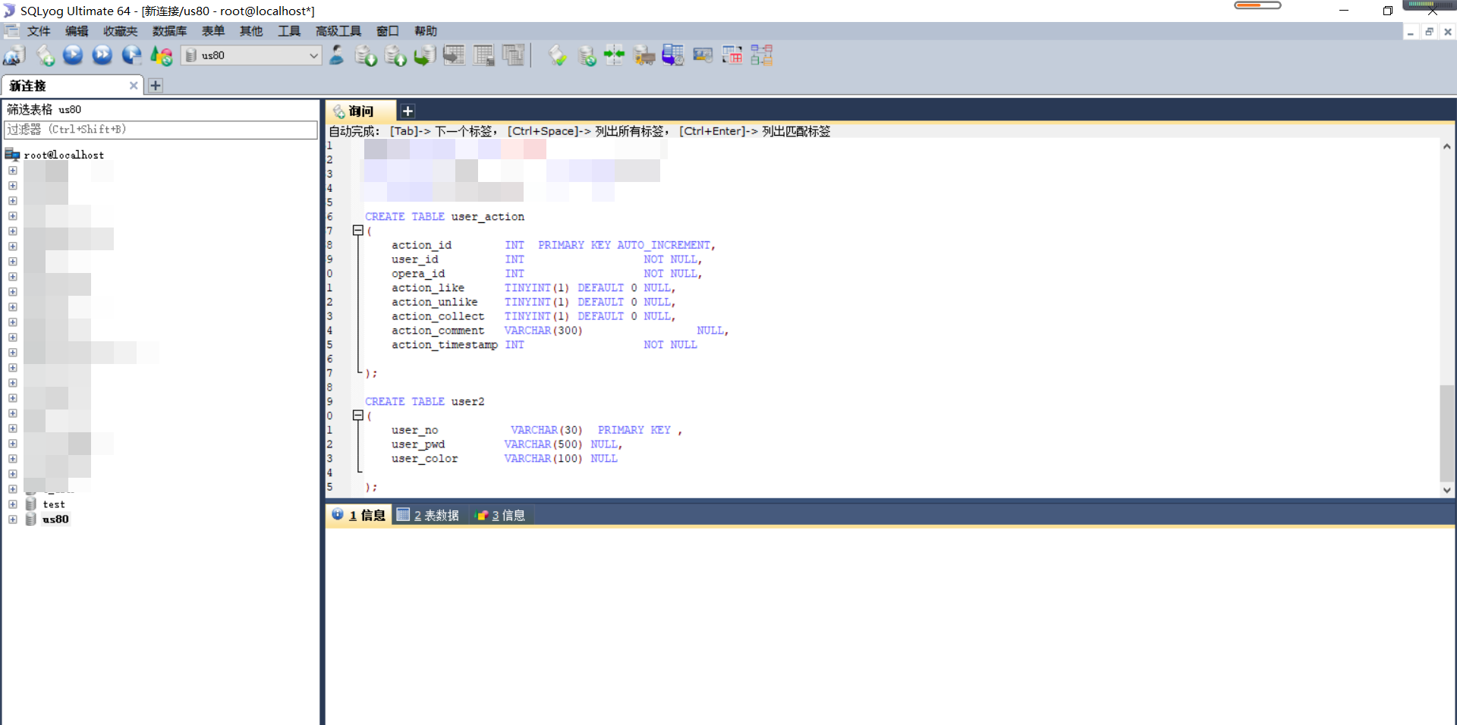This screenshot has height=725, width=1457.
Task: Click the Execute and Edit Resultset icon
Action: (x=131, y=55)
